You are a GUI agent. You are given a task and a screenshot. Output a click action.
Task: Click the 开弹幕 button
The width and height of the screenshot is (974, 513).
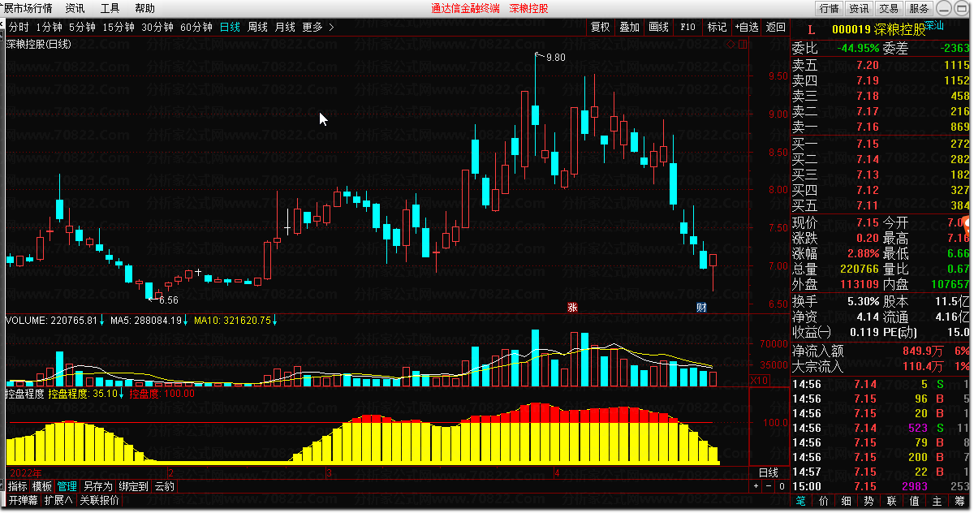click(x=24, y=500)
